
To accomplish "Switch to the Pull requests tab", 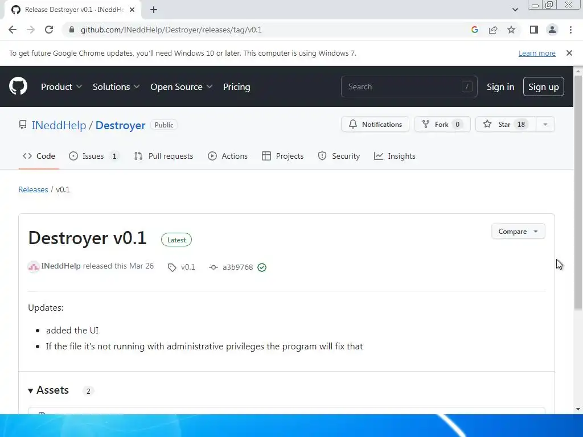I will (163, 156).
